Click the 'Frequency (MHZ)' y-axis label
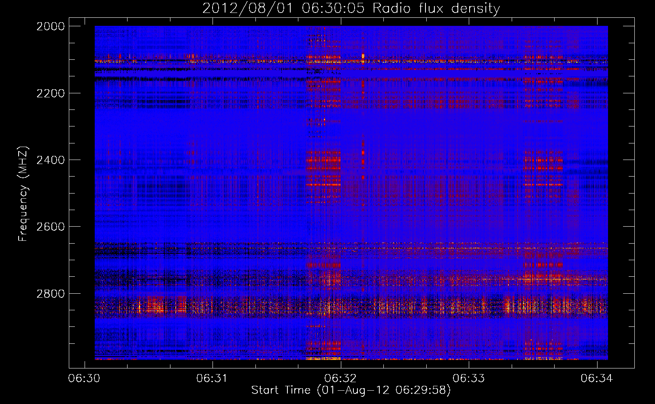The height and width of the screenshot is (404, 655). click(x=23, y=194)
